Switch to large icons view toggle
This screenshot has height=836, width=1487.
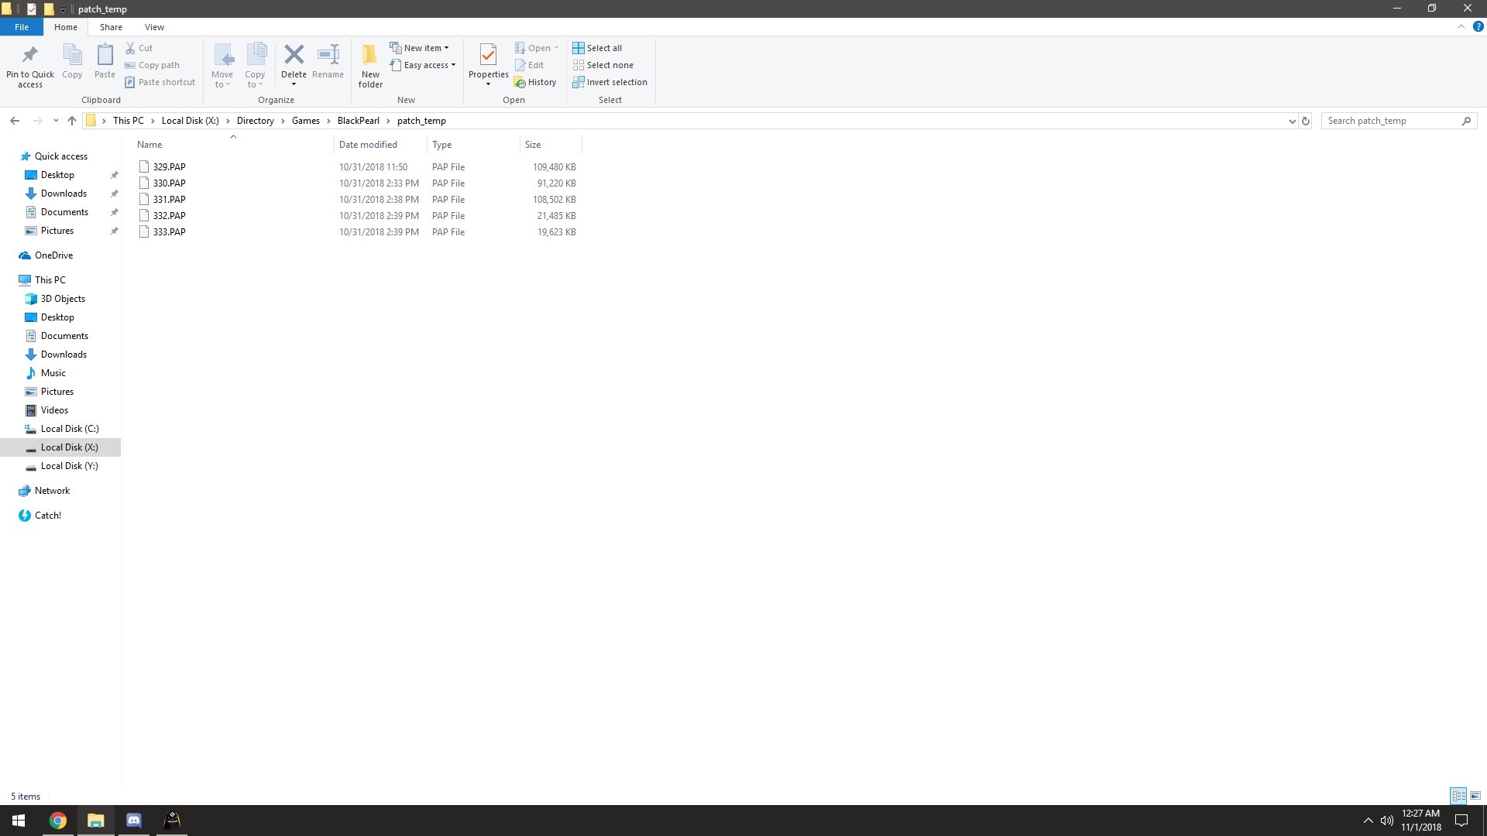pyautogui.click(x=1475, y=796)
